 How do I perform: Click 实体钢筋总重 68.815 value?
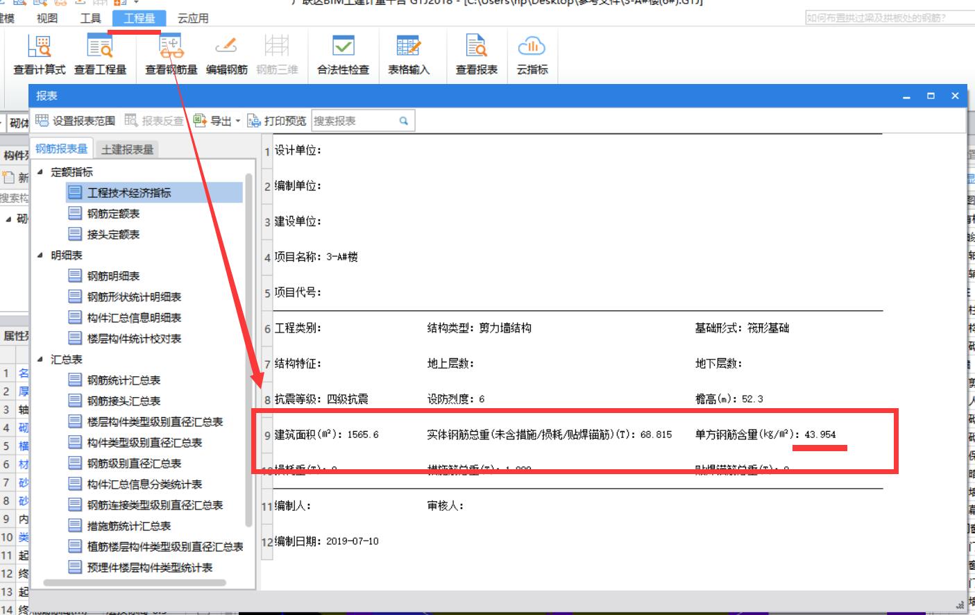point(656,435)
